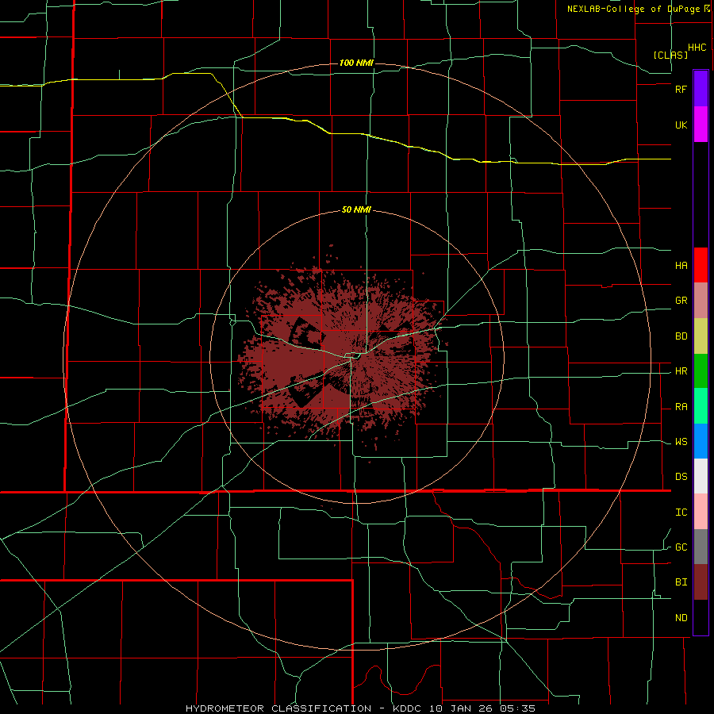Click the GR pink-brown legend swatch
Screen dimensions: 714x714
click(x=701, y=301)
